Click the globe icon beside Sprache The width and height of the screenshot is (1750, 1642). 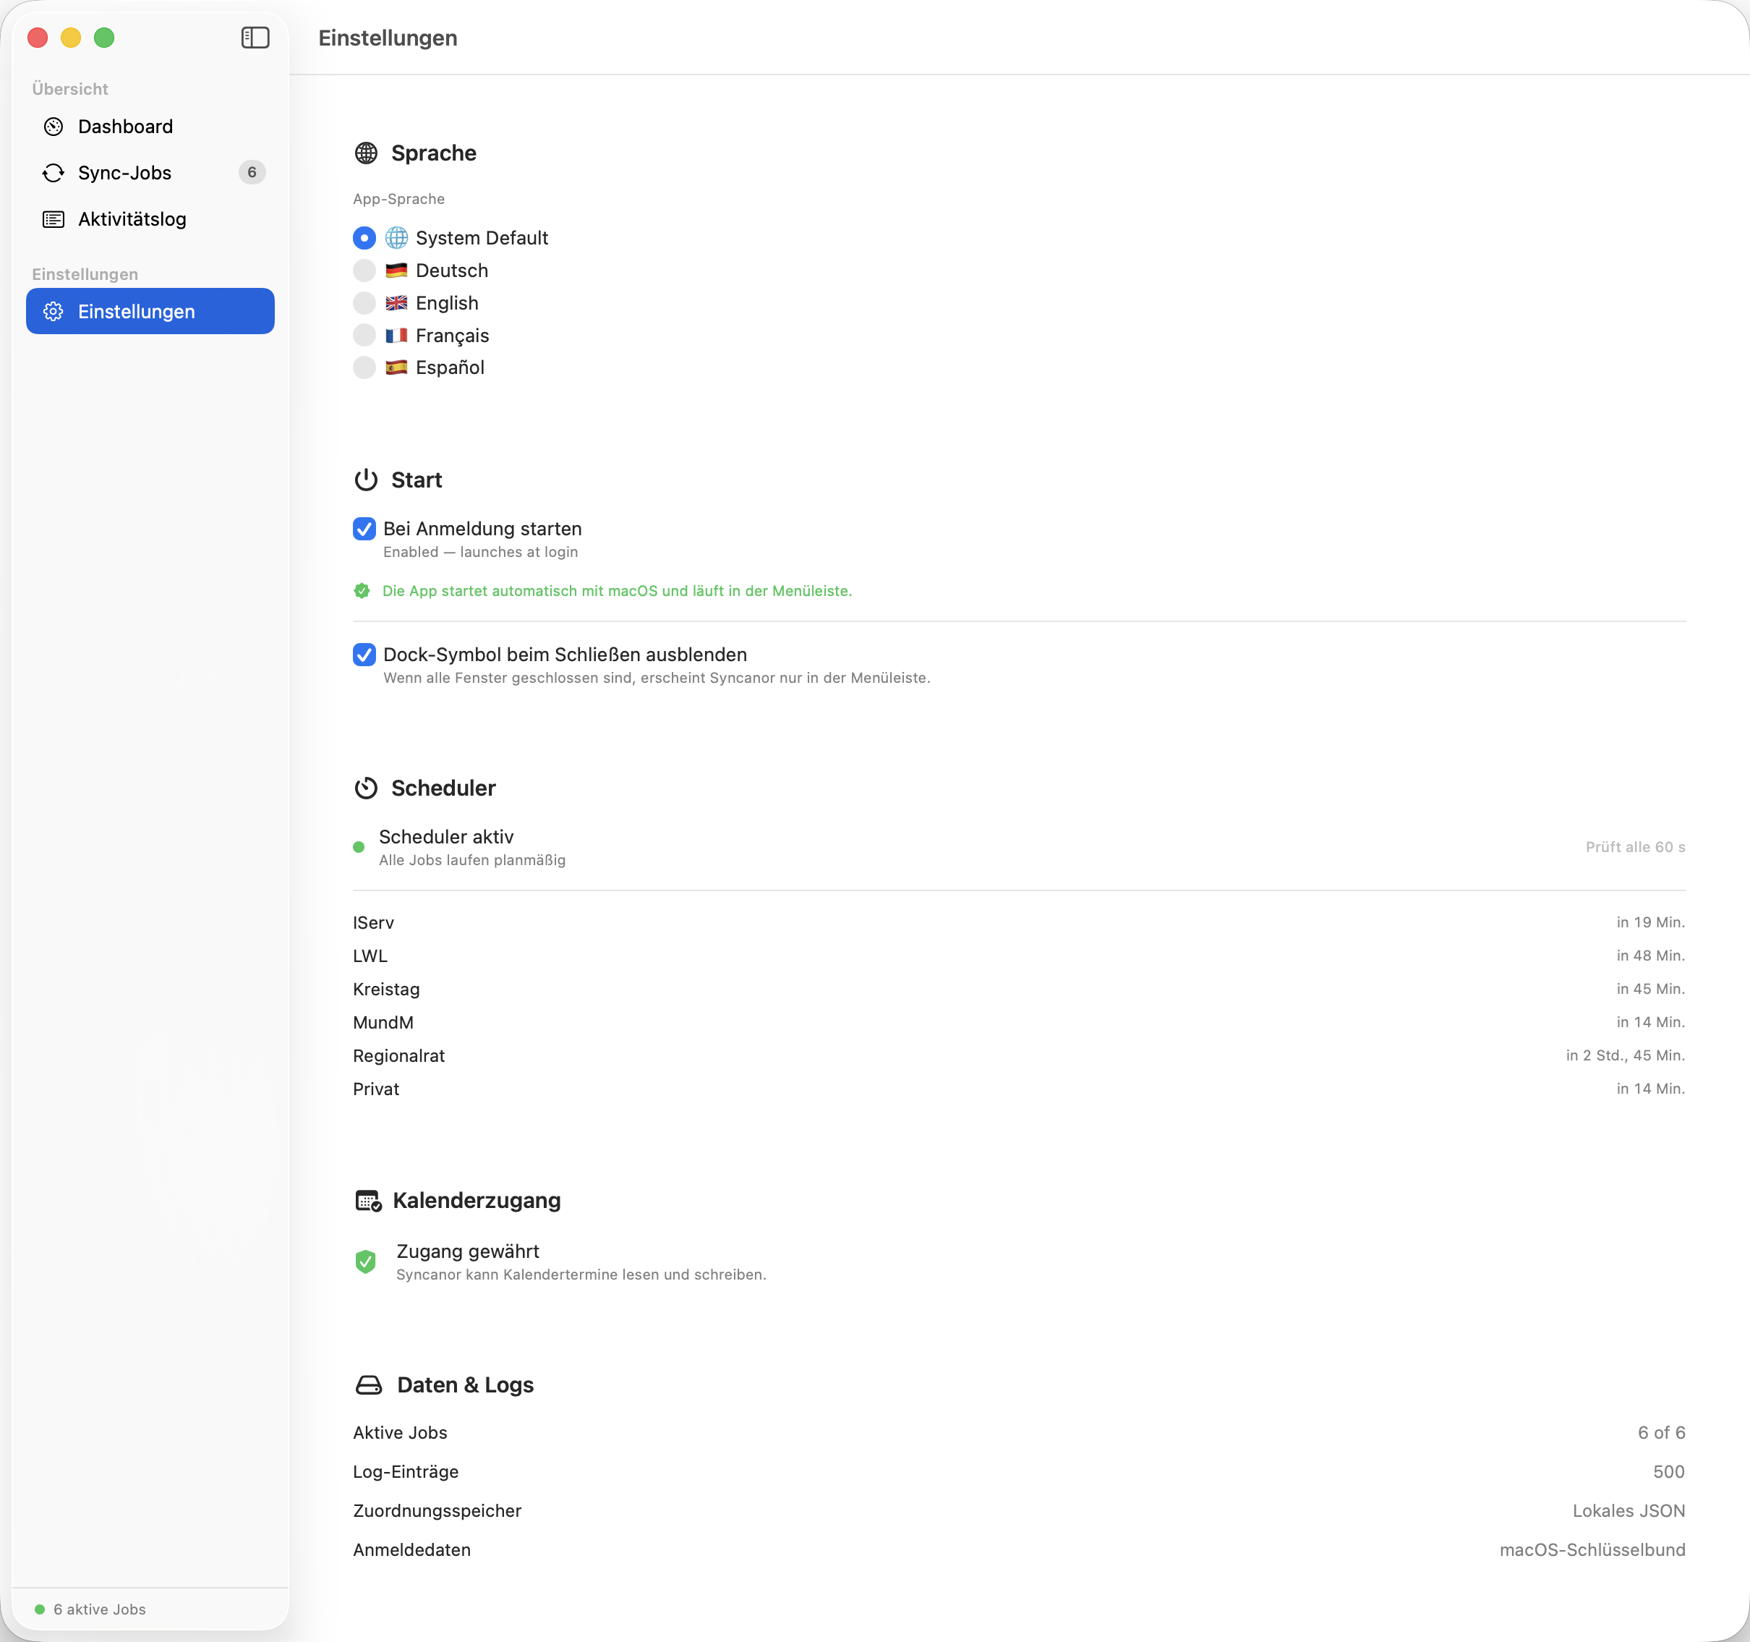tap(366, 153)
